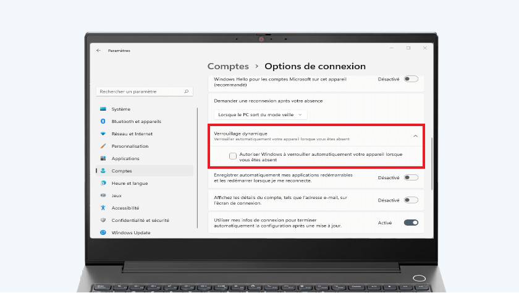
Task: Open Windows Update page
Action: (x=130, y=232)
